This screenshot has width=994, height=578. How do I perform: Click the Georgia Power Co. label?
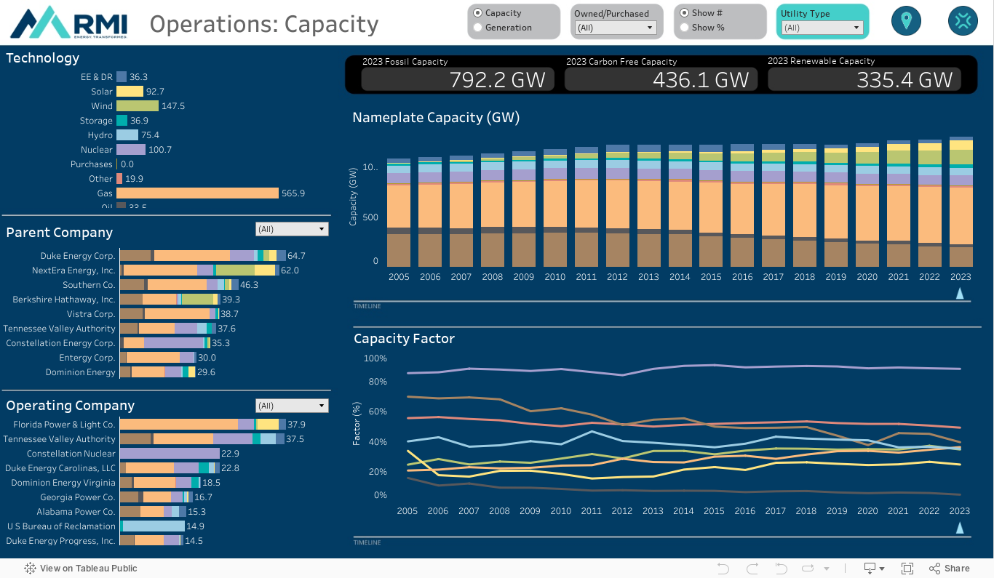click(78, 497)
